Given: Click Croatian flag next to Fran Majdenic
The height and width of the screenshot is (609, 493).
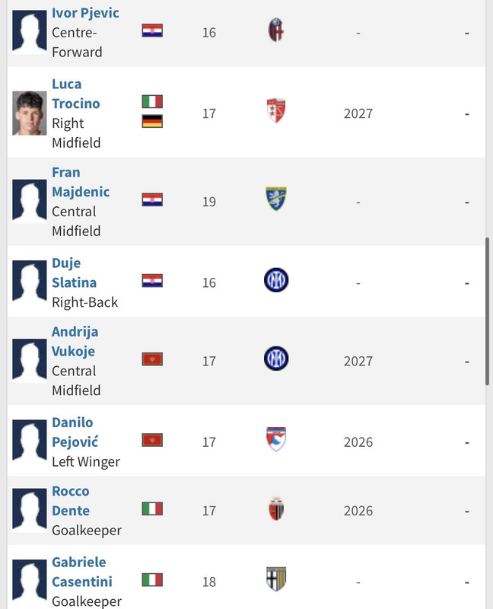Looking at the screenshot, I should coord(152,200).
